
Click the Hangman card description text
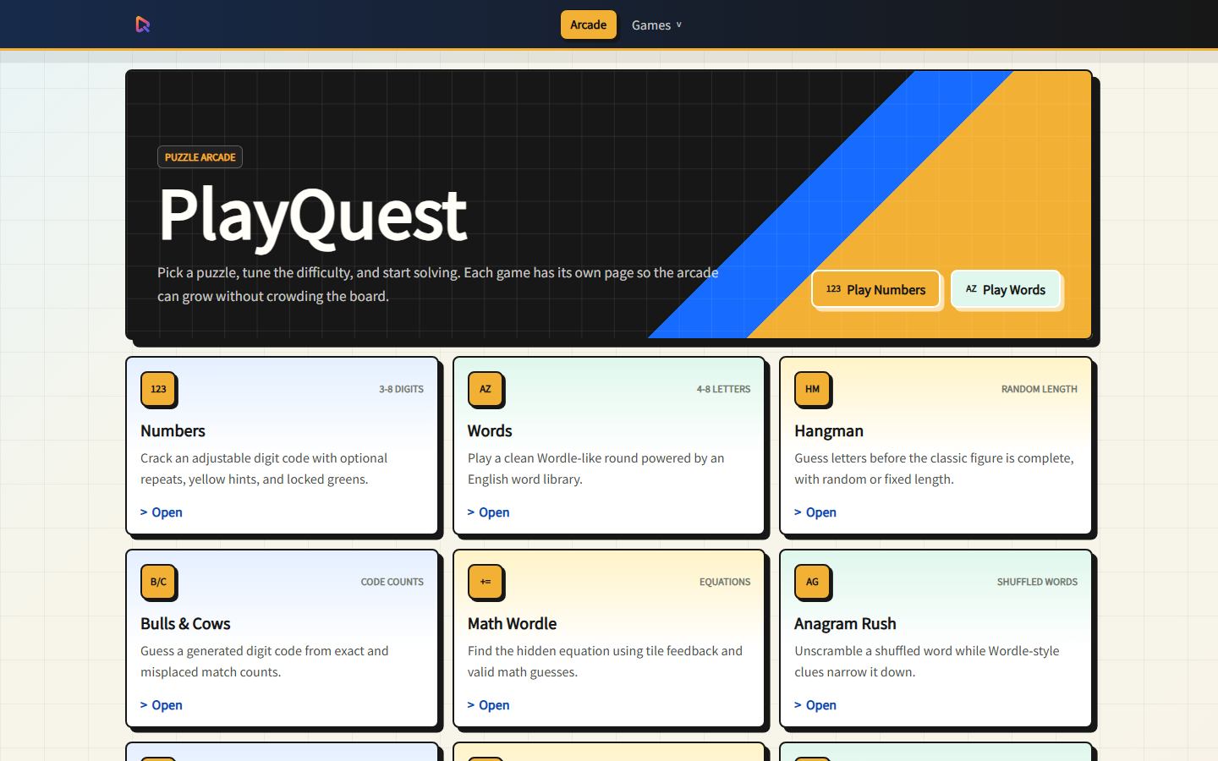934,468
